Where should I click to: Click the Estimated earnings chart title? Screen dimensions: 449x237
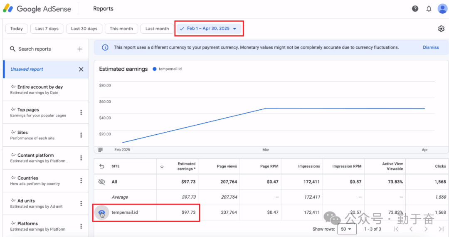point(123,69)
